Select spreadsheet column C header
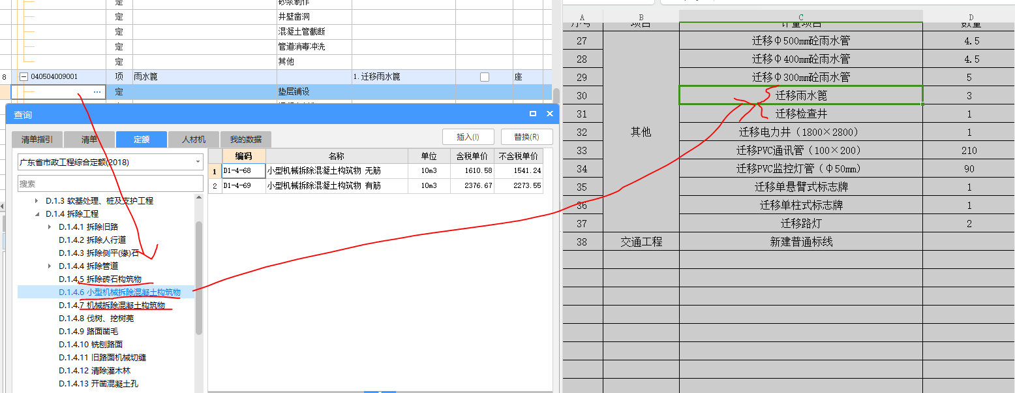 (x=801, y=16)
